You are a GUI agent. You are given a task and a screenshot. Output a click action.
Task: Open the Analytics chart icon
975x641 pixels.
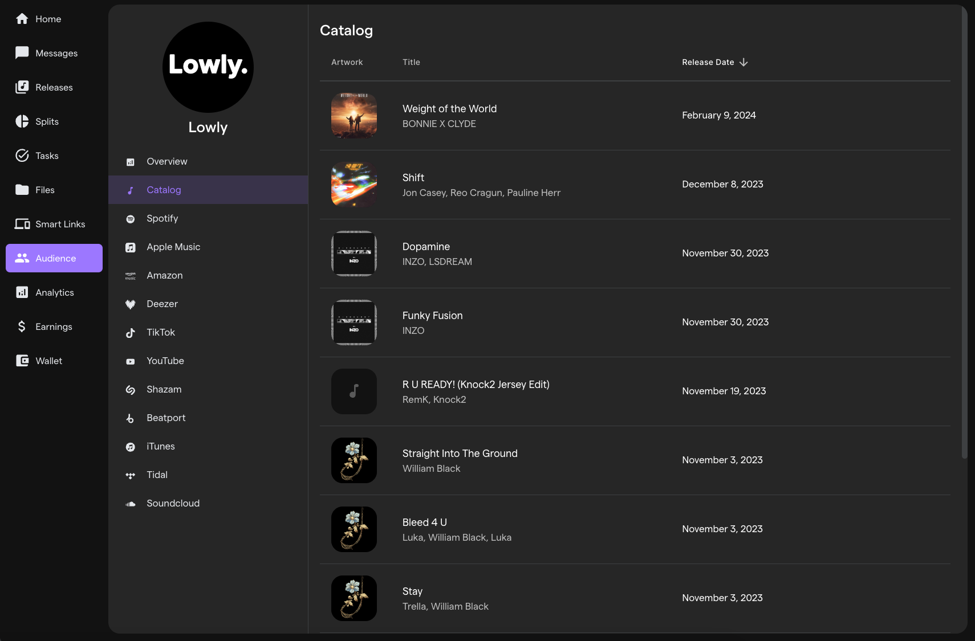22,292
